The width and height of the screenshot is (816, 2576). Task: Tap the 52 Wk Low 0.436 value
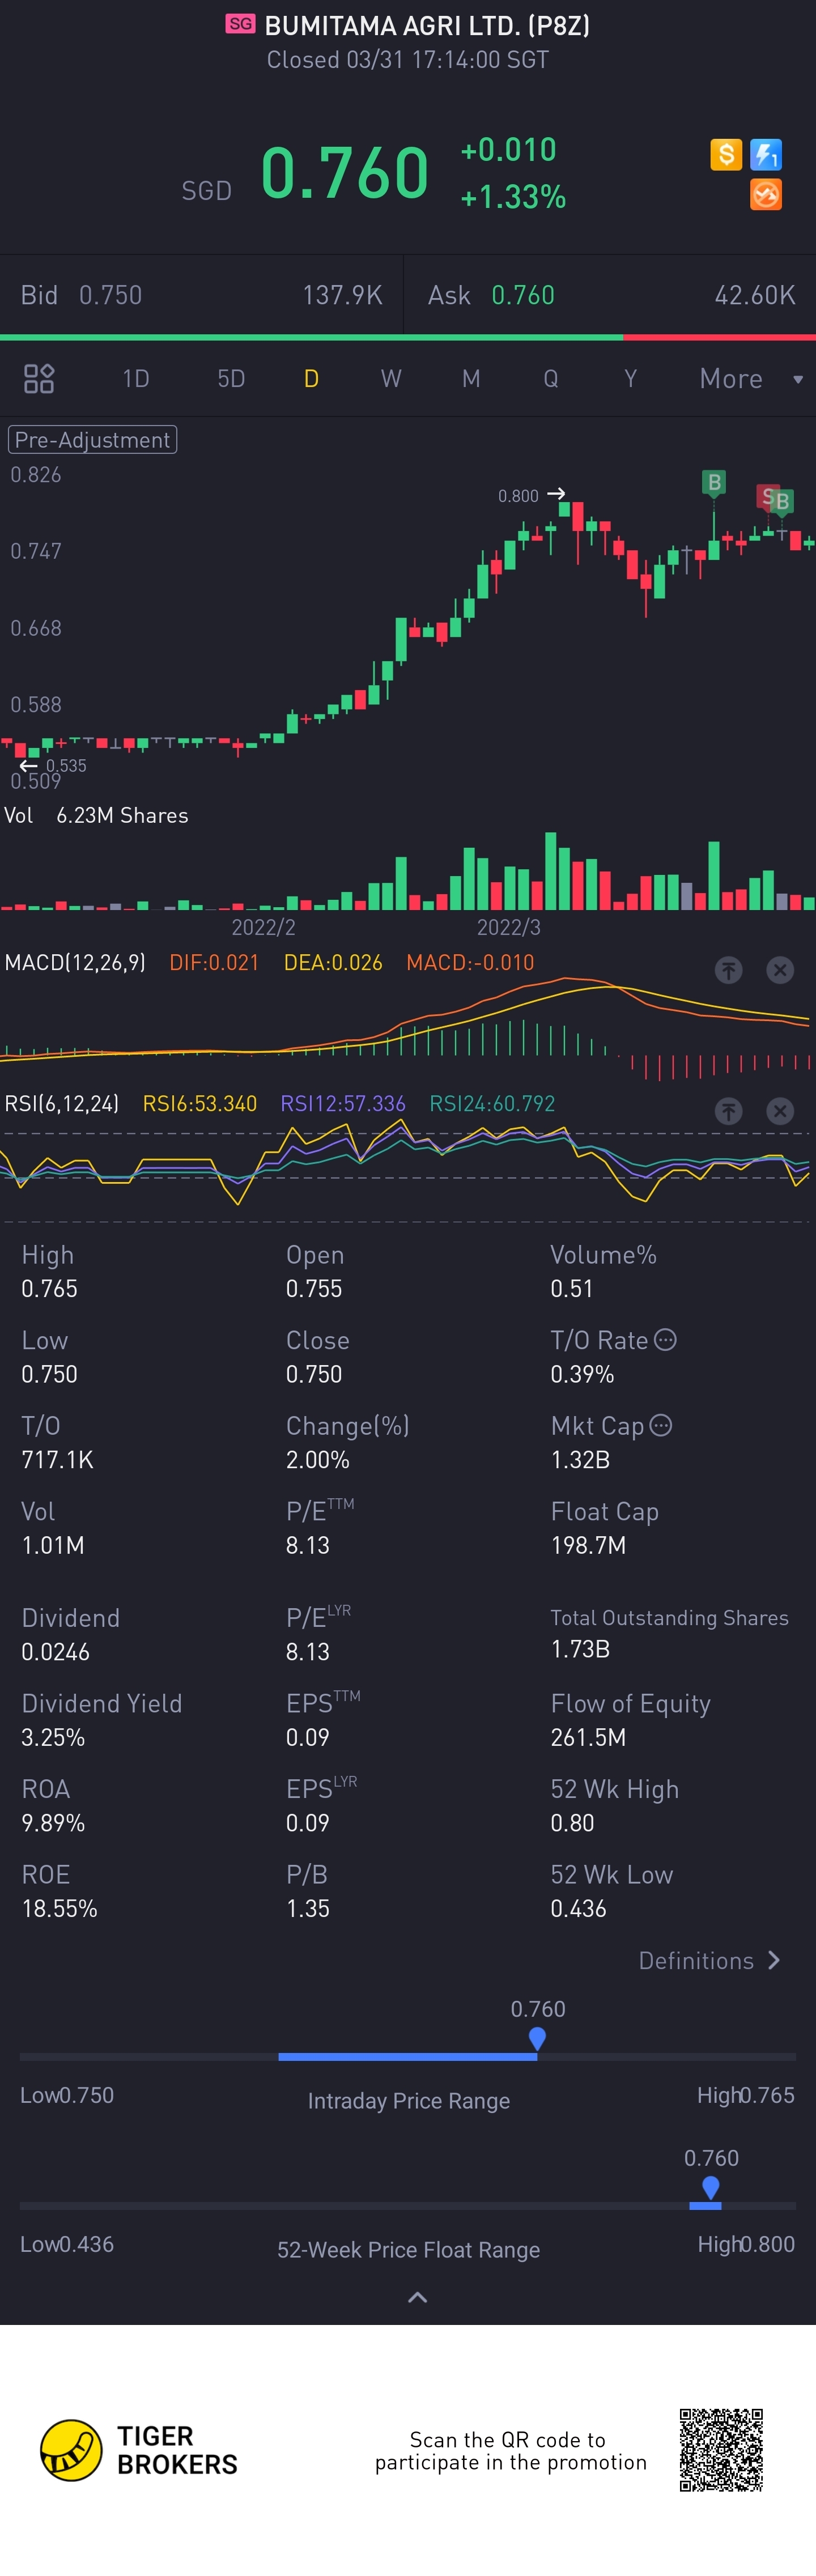578,1909
